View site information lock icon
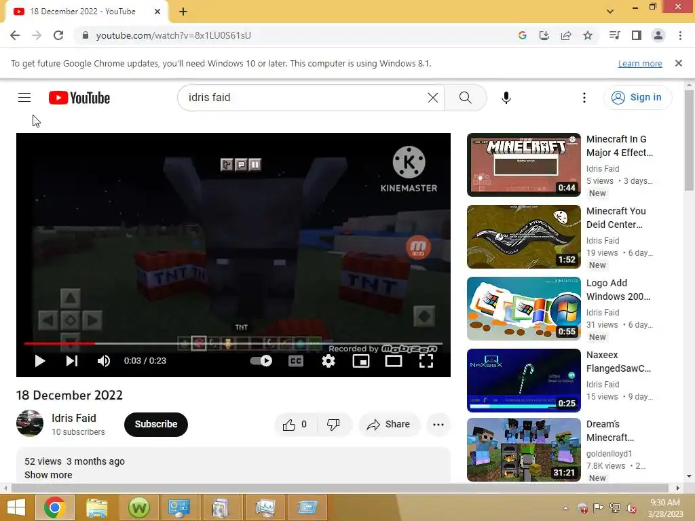Screen dimensions: 695x521 (86, 35)
